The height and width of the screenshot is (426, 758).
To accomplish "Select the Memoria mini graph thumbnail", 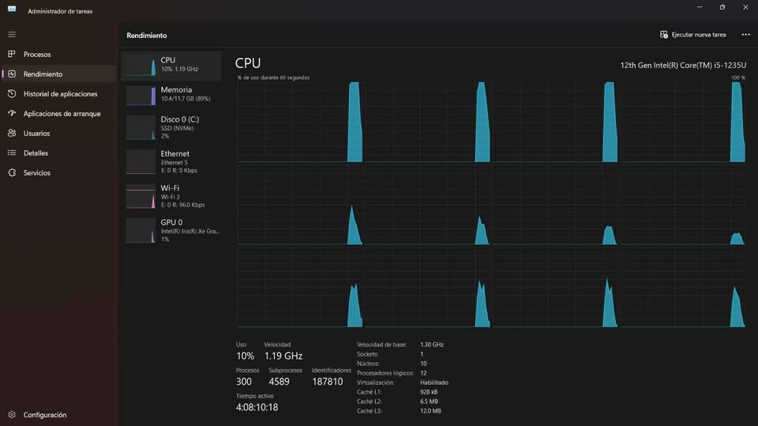I will click(x=141, y=95).
